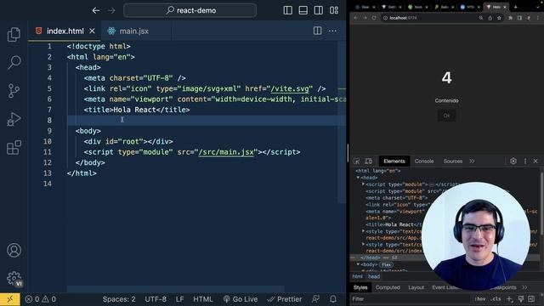Change language mode HTML

[203, 299]
